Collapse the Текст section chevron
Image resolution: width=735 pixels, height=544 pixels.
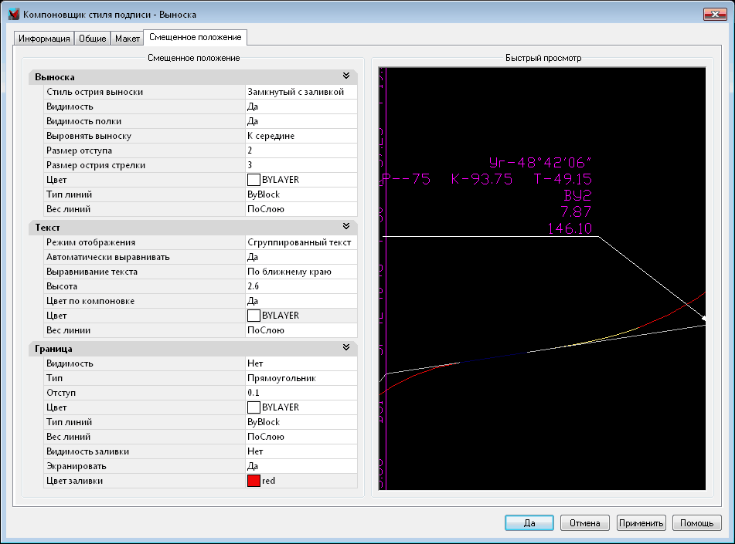(346, 227)
